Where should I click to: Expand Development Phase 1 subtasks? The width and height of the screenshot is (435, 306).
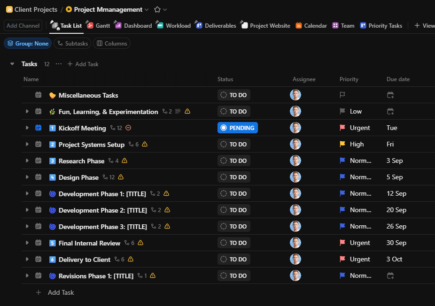coord(27,193)
